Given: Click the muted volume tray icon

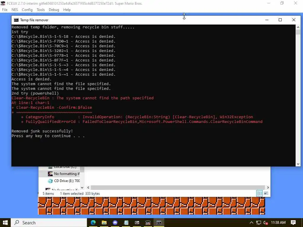Looking at the screenshot, I should 266,223.
